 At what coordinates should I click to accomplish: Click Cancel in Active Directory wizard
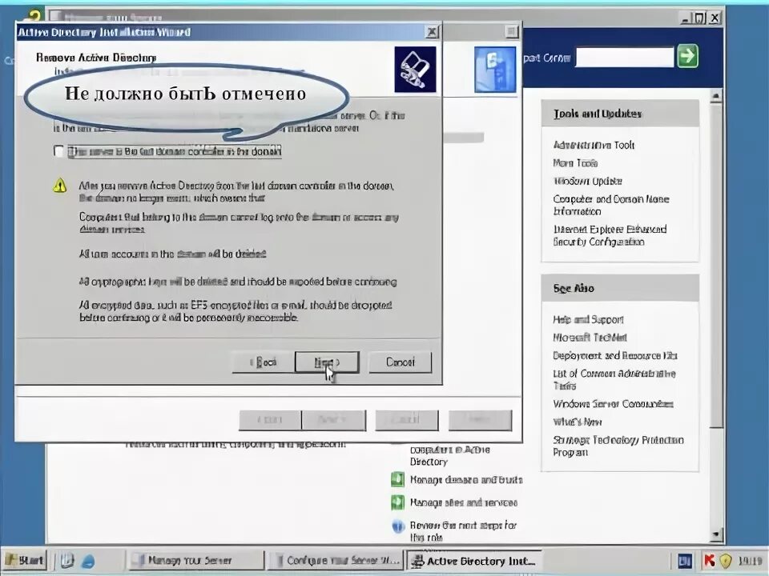[x=401, y=362]
